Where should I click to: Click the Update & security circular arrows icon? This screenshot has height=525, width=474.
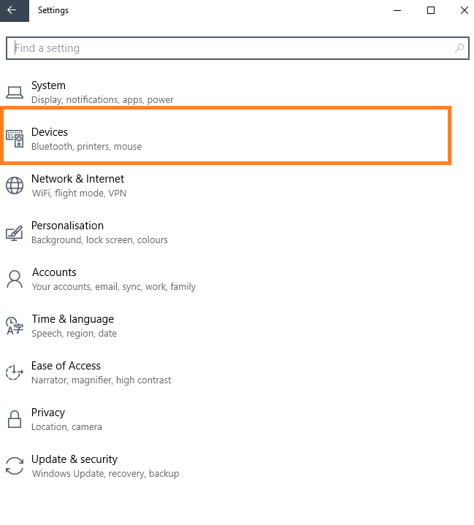[15, 466]
